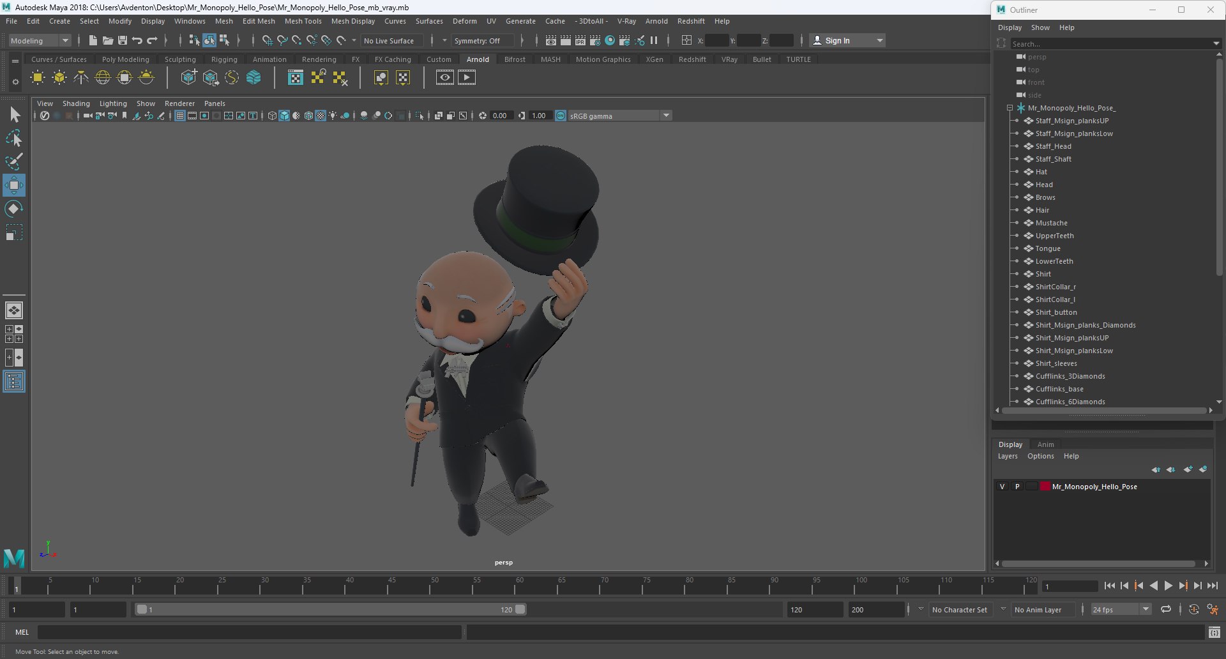This screenshot has width=1226, height=659.
Task: Open the Script Editor icon
Action: point(1215,632)
